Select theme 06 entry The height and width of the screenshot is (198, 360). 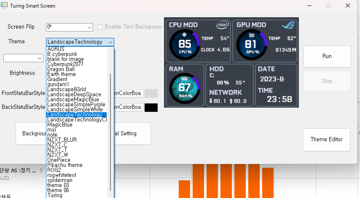tap(77, 190)
